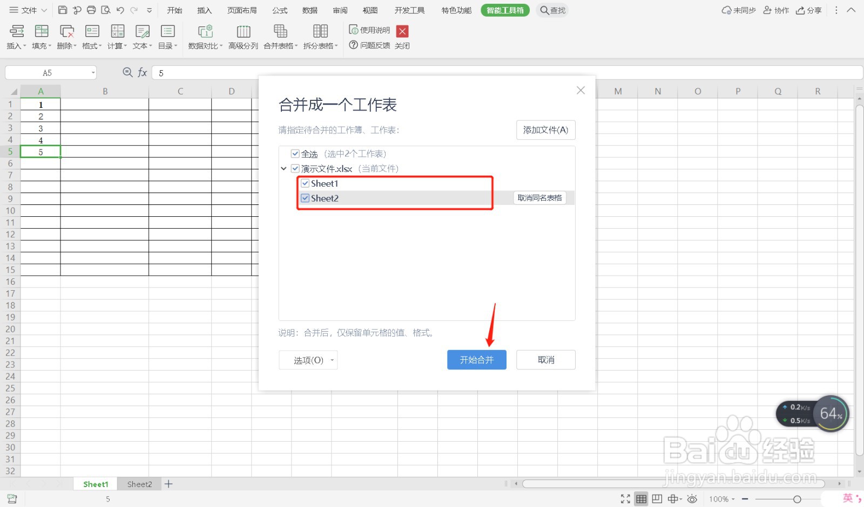Click the 协作 collaborate button
The width and height of the screenshot is (864, 507).
[x=776, y=10]
